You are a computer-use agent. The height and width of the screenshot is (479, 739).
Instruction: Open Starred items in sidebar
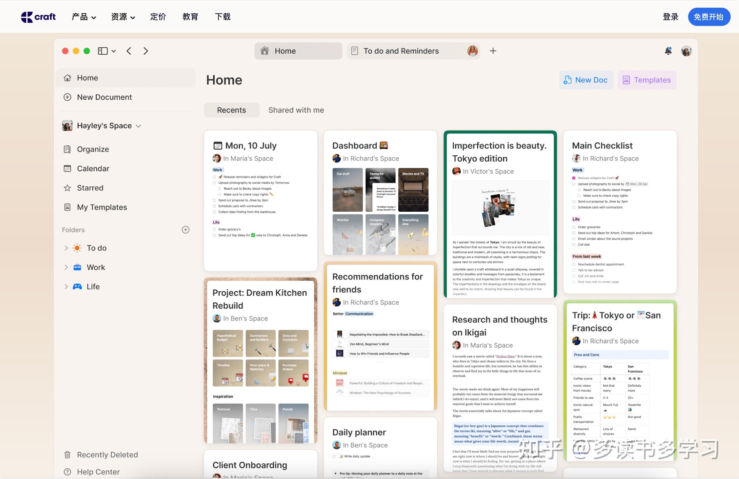pyautogui.click(x=90, y=188)
